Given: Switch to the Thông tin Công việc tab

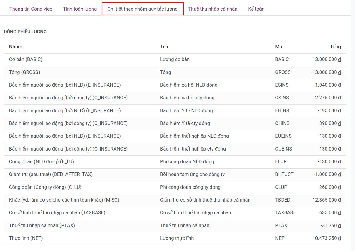Looking at the screenshot, I should click(31, 9).
